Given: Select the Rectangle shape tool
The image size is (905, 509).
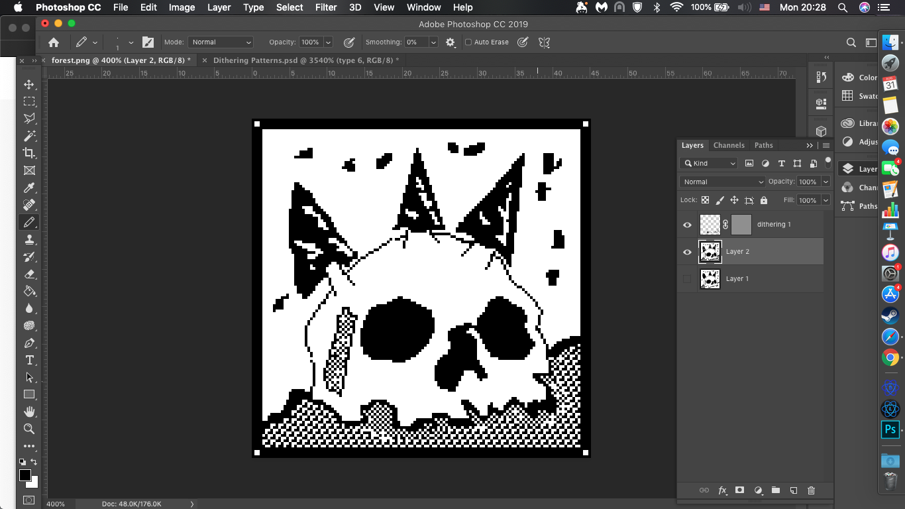Looking at the screenshot, I should coord(29,394).
